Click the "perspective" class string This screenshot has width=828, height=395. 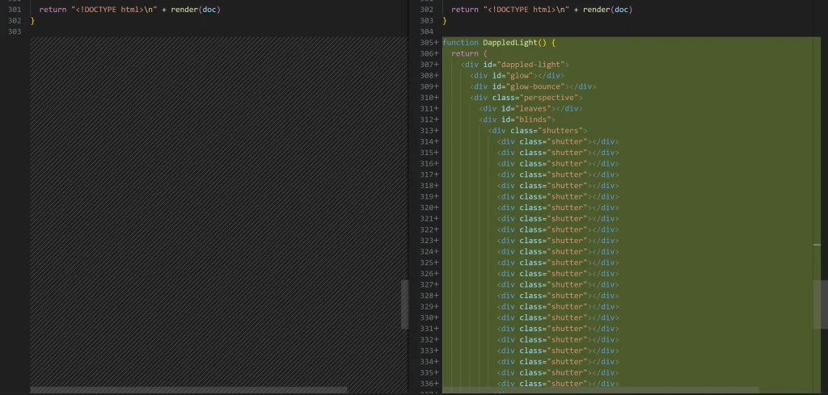click(549, 98)
